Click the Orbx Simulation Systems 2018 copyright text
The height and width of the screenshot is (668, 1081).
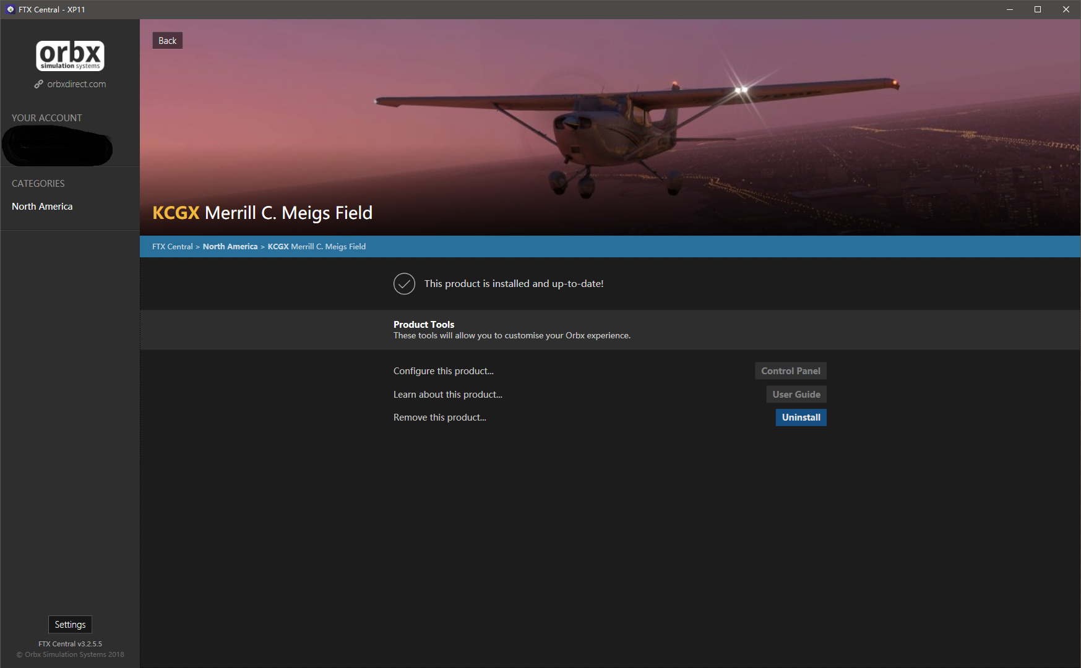70,654
